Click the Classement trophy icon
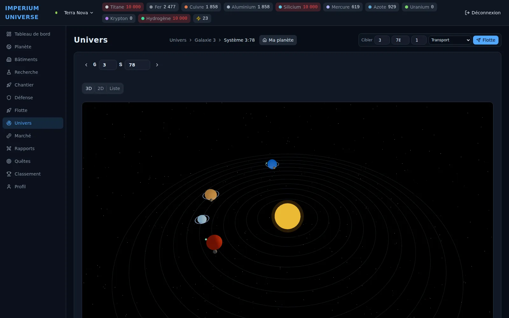Image resolution: width=509 pixels, height=318 pixels. click(x=9, y=174)
